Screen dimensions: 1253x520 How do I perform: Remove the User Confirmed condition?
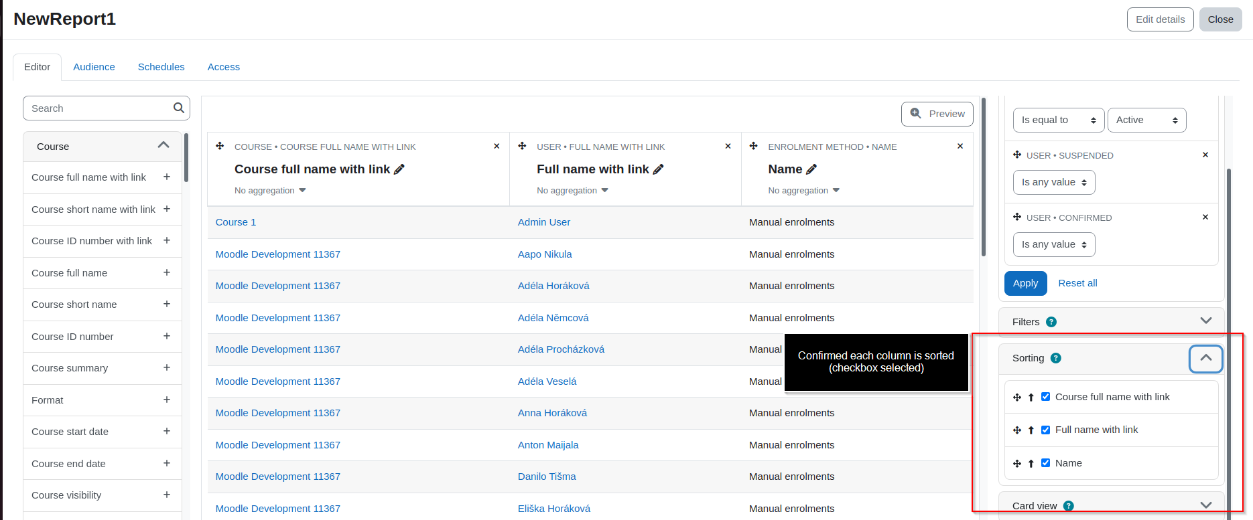[1205, 217]
